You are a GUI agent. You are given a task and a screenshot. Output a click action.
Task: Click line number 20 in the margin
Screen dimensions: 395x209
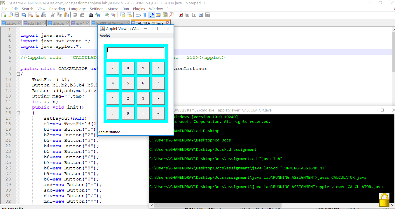[8, 135]
